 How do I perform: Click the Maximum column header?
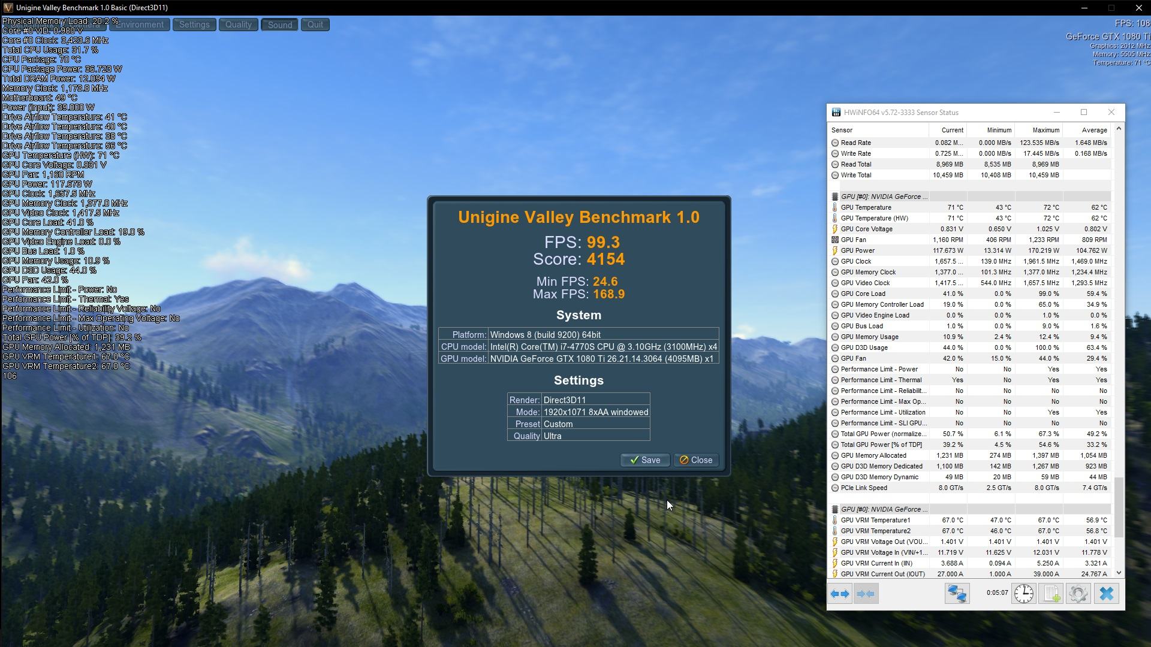1045,130
